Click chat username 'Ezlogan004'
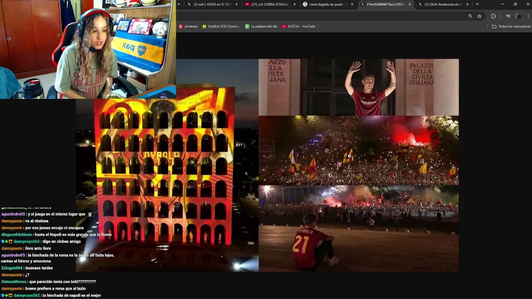Screen dimensions: 532x299 (x=12, y=268)
